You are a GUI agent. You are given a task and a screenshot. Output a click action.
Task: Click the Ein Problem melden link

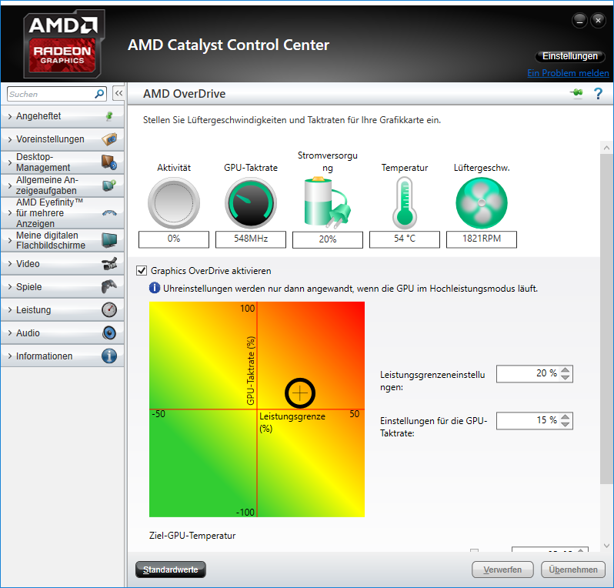[x=568, y=73]
